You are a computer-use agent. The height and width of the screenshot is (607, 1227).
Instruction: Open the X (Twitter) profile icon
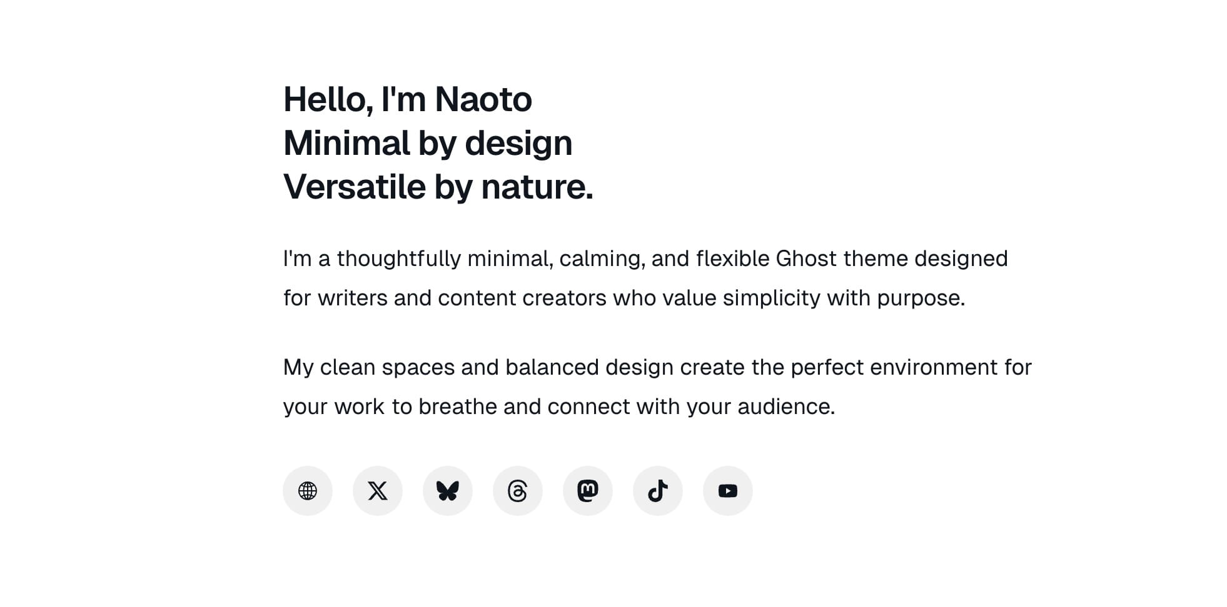click(x=378, y=491)
